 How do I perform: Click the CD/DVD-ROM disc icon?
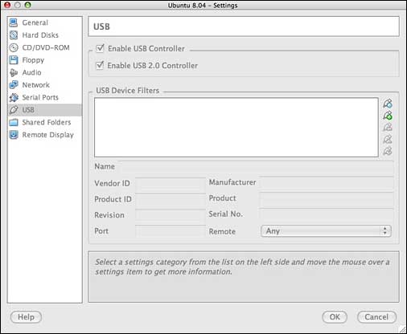[x=14, y=47]
